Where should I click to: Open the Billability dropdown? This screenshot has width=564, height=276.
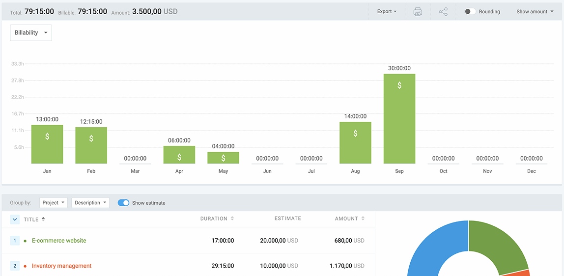pyautogui.click(x=31, y=33)
